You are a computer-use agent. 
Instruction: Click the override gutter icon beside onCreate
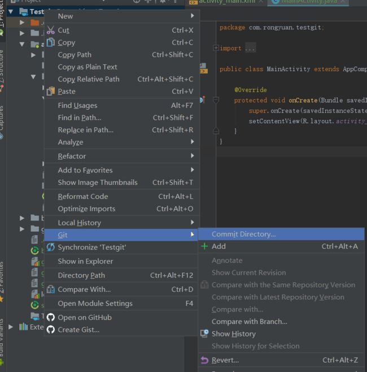(202, 100)
